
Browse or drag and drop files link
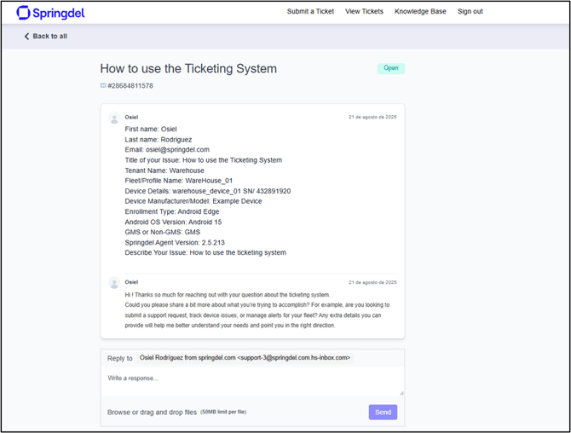point(152,413)
